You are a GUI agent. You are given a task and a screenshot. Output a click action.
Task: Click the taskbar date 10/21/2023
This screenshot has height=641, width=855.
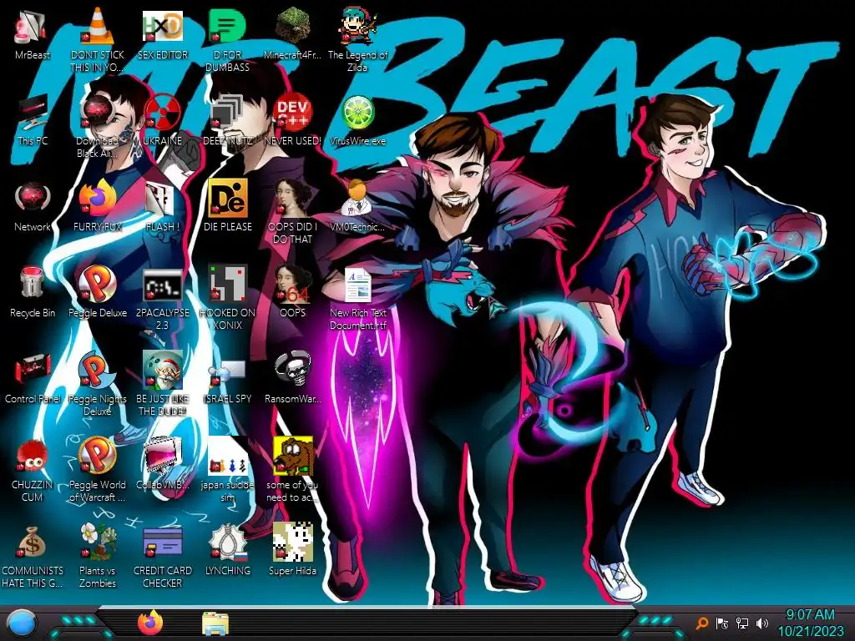coord(810,632)
